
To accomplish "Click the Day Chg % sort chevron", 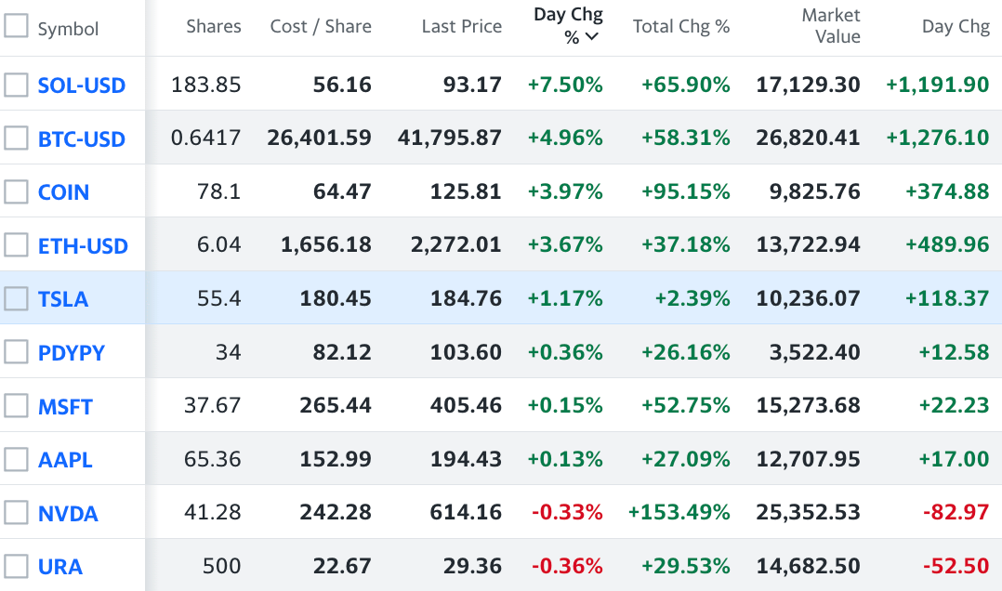I will point(592,37).
